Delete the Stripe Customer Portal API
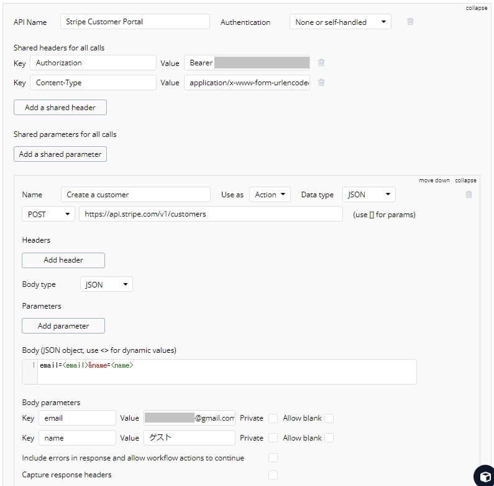Screen dimensions: 494x486 410,21
